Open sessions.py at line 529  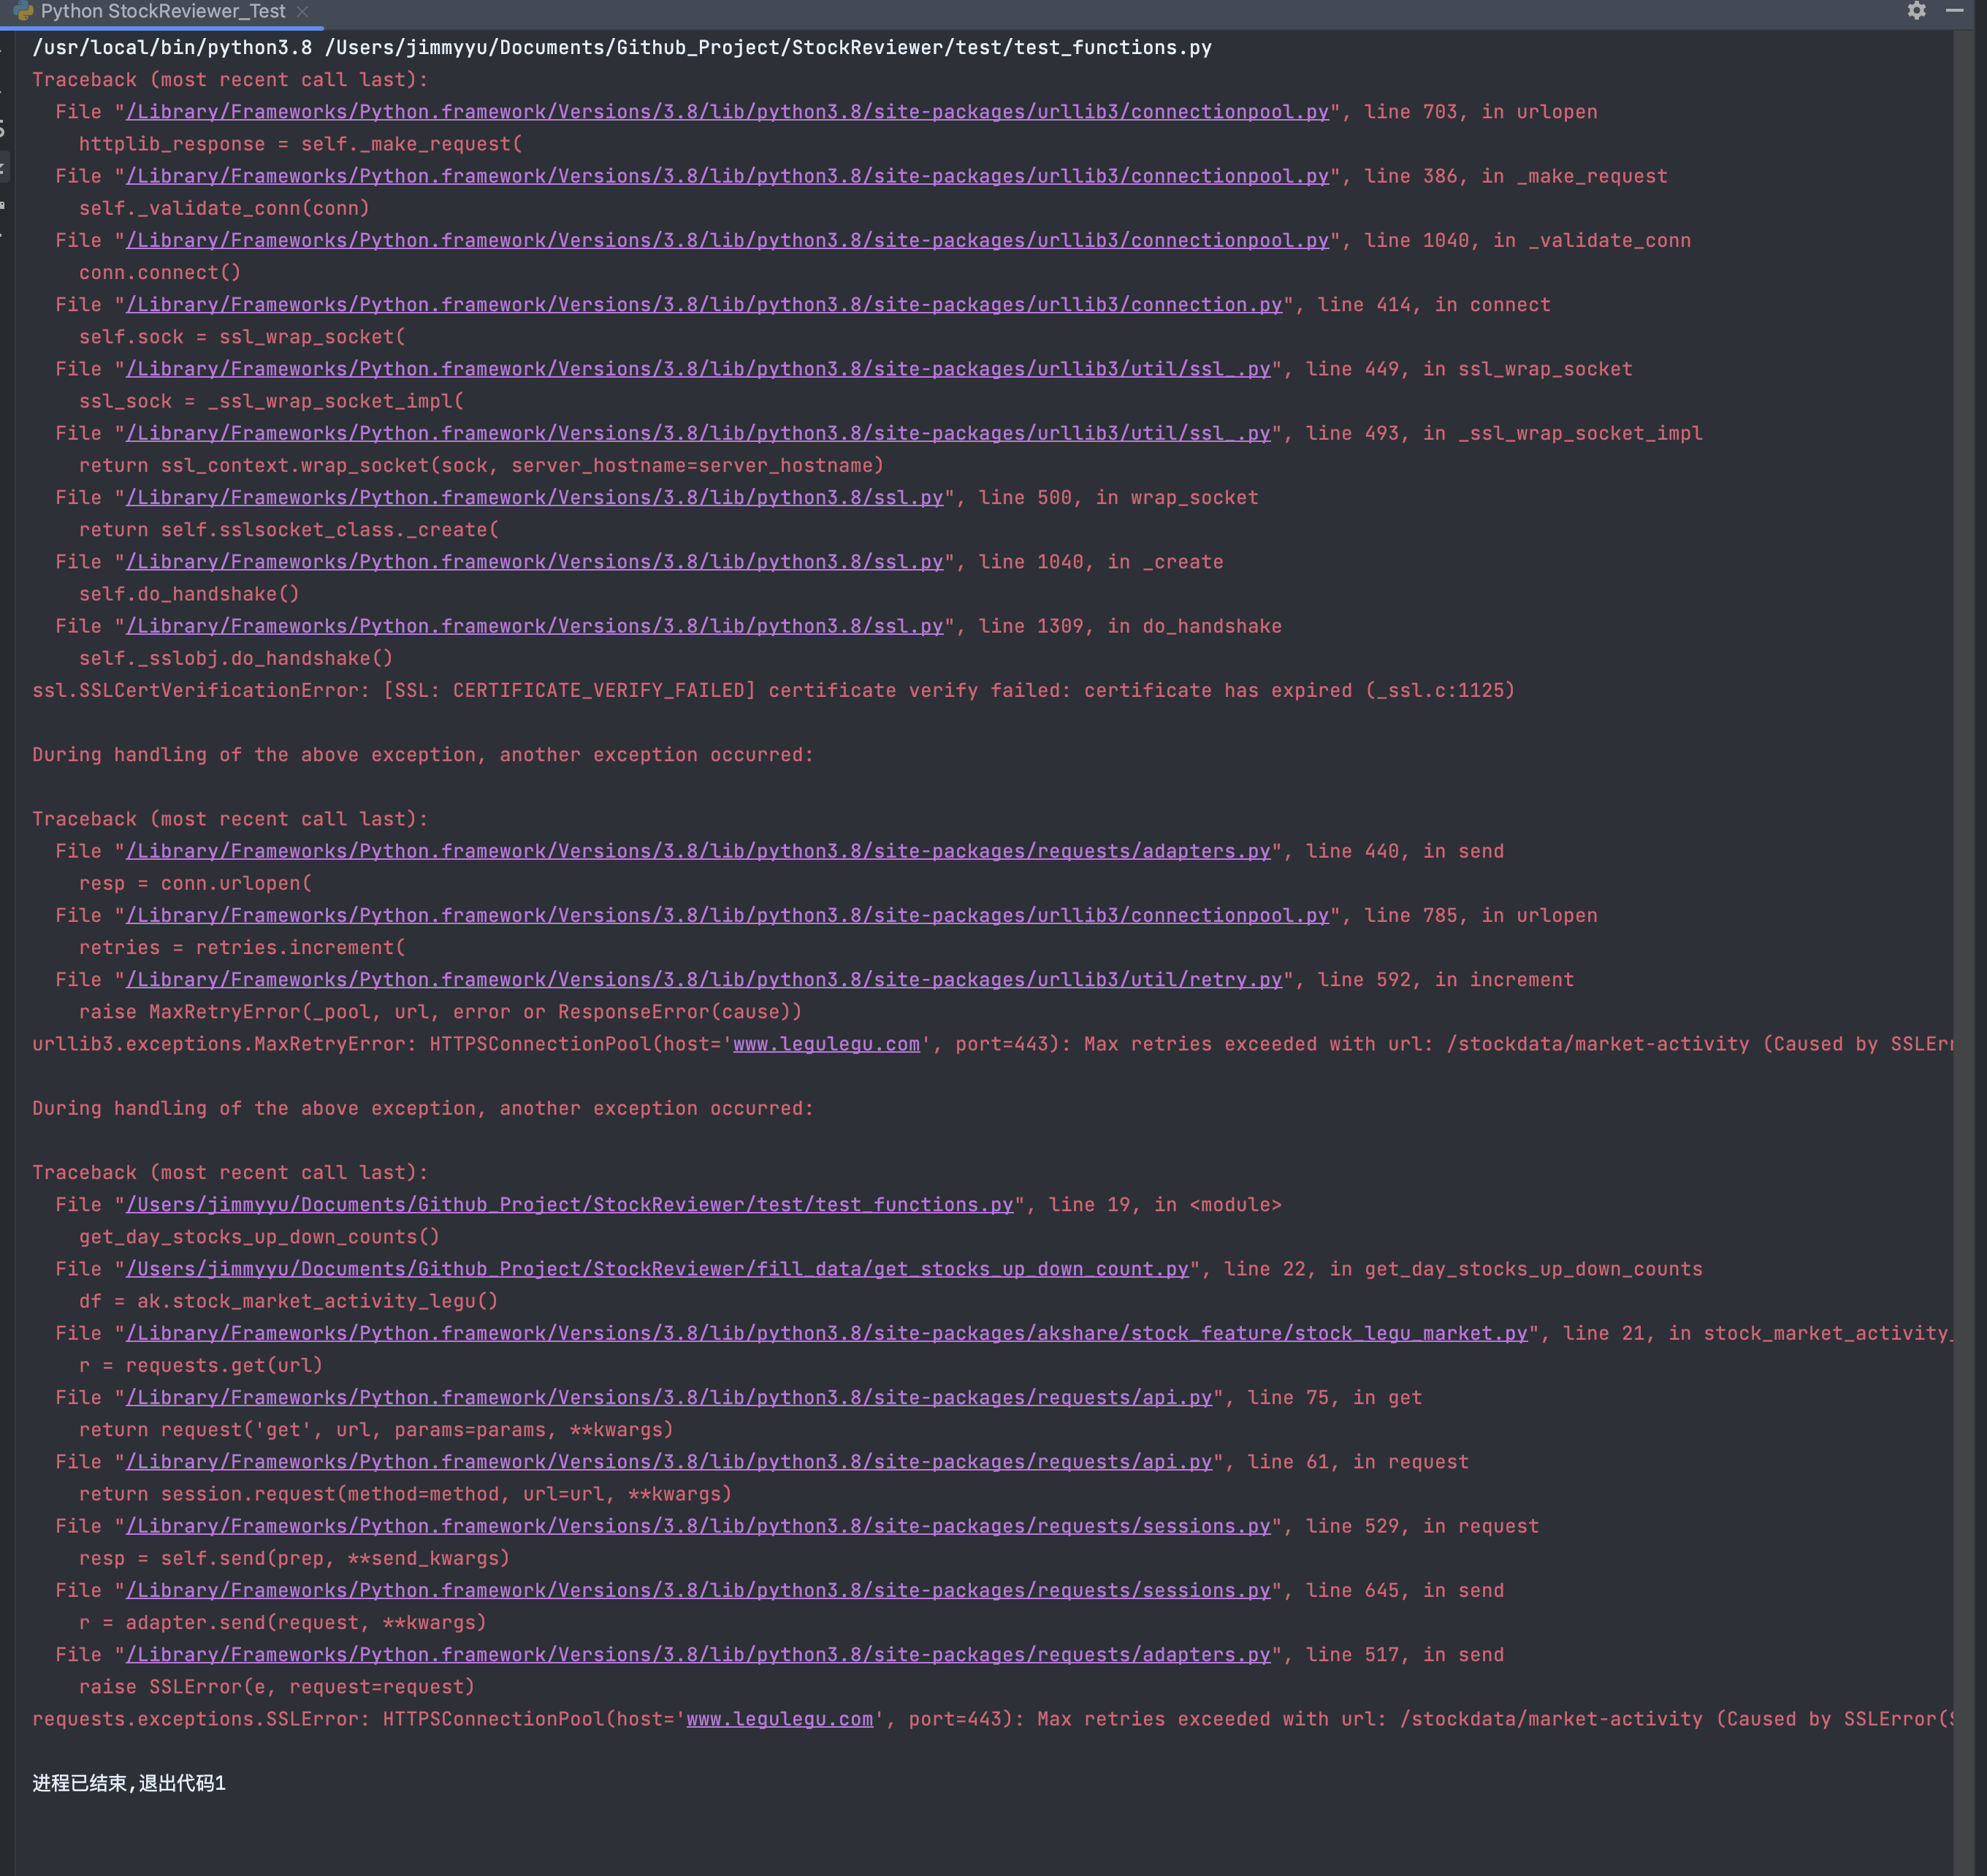(x=697, y=1525)
